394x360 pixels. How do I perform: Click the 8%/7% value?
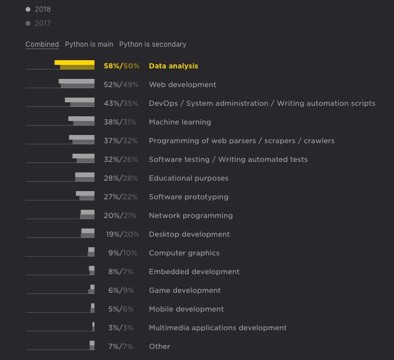point(121,272)
